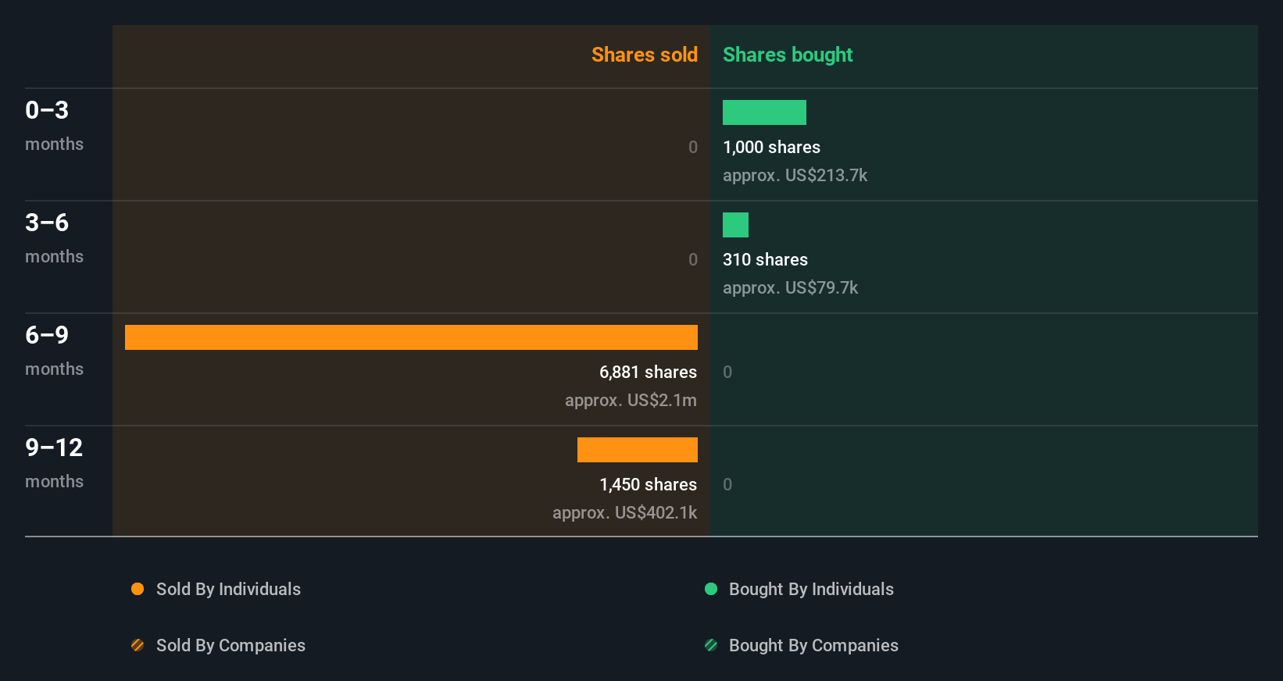Click the 9–12 months row label

point(54,462)
